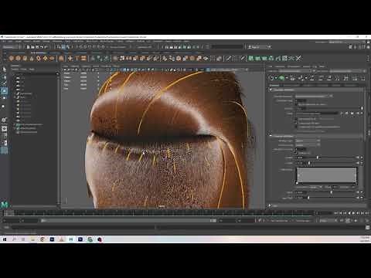Pick the Paint Selection tool in the toolbox
Image resolution: width=371 pixels, height=278 pixels.
[4, 83]
